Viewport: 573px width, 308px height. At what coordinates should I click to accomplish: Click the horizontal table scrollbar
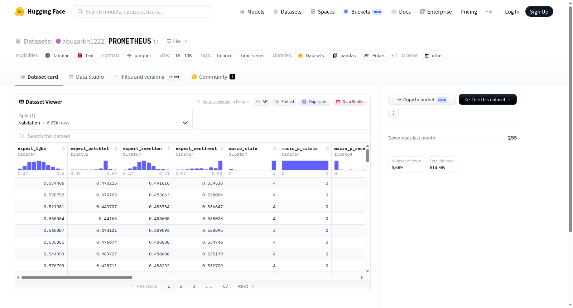pos(77,277)
